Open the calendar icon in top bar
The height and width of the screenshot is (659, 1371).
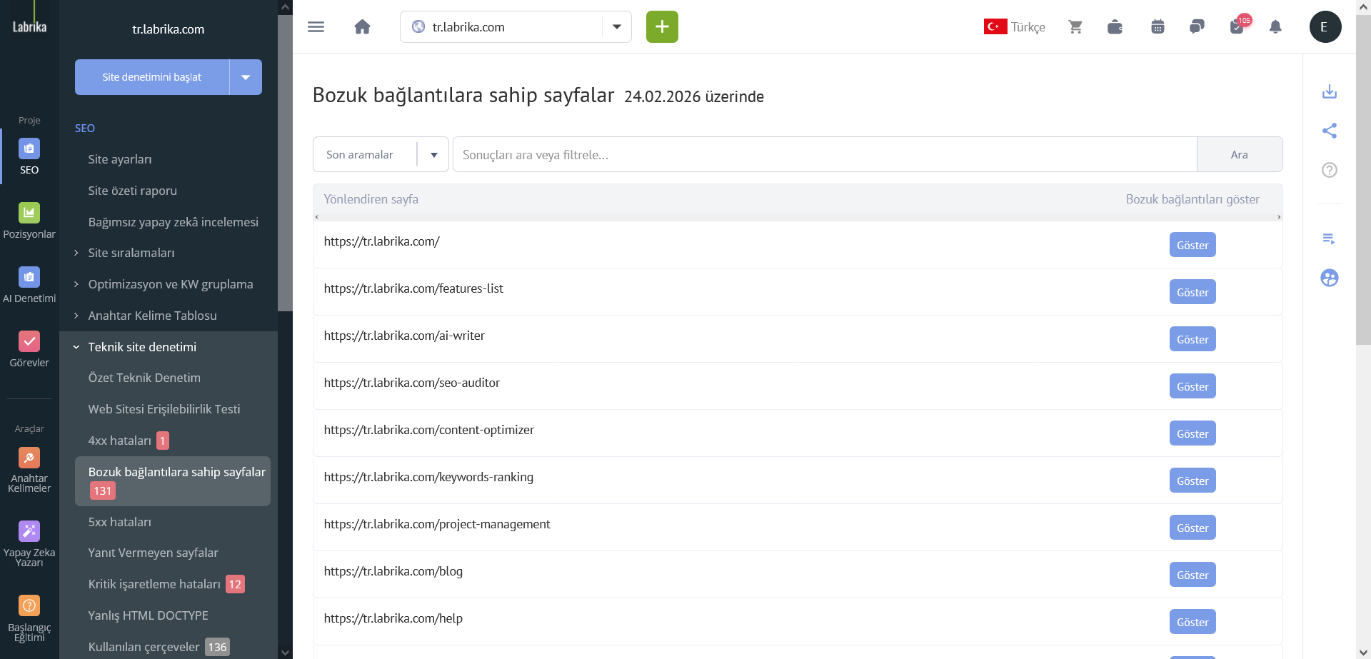pos(1157,27)
